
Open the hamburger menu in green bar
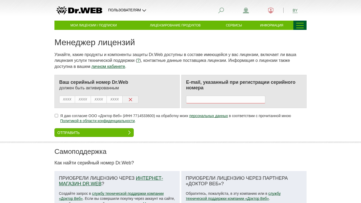300,25
